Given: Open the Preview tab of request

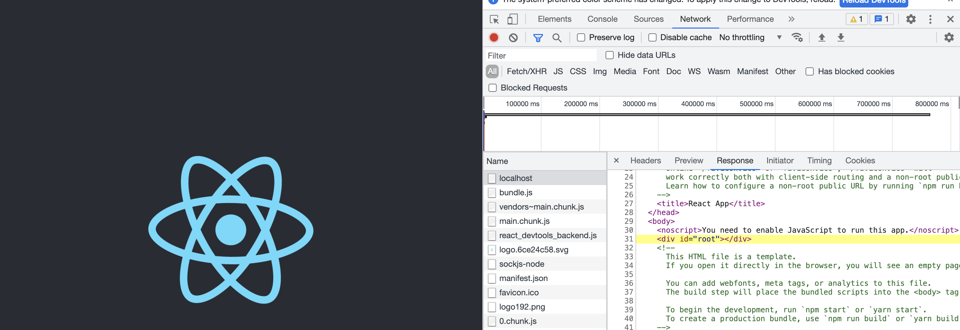Looking at the screenshot, I should [x=688, y=161].
